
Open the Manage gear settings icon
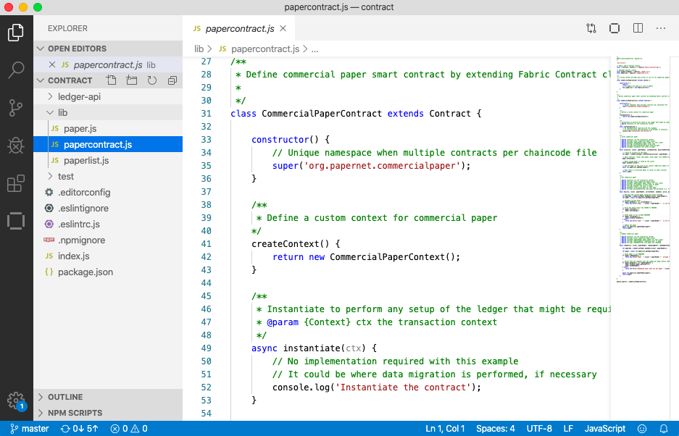pos(16,401)
